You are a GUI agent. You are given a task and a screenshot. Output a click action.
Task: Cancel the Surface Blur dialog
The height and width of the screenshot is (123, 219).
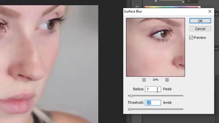click(x=200, y=29)
